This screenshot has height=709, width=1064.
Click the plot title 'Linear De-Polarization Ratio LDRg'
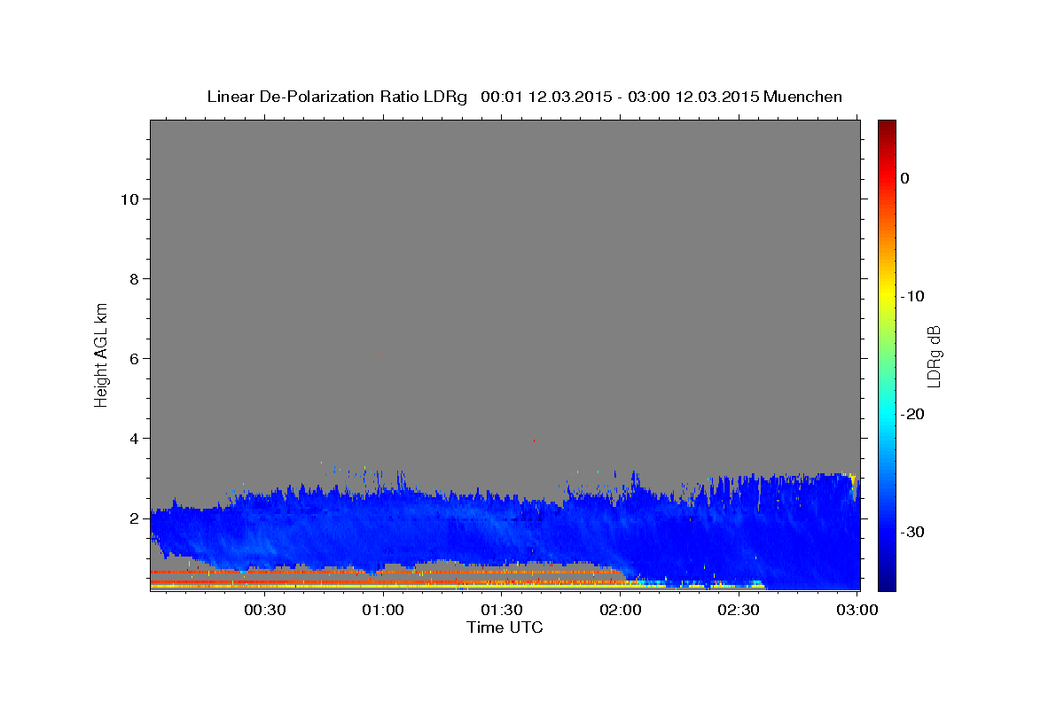click(x=337, y=97)
